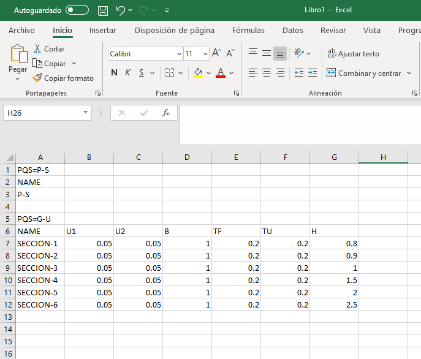Undo the last action
This screenshot has height=359, width=421.
(121, 10)
